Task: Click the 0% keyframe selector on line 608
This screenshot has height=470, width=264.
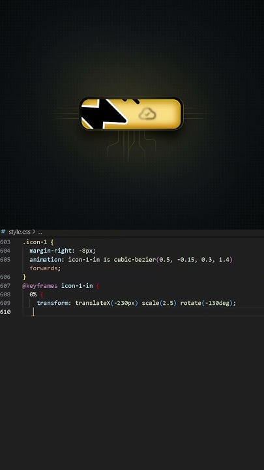Action: [x=33, y=294]
